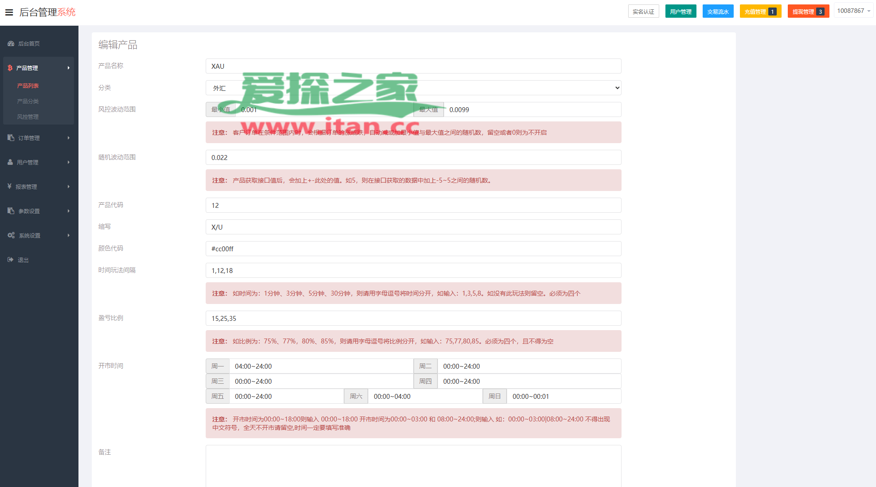Click the bitcoin icon beside 产品管理
876x487 pixels.
tap(10, 68)
